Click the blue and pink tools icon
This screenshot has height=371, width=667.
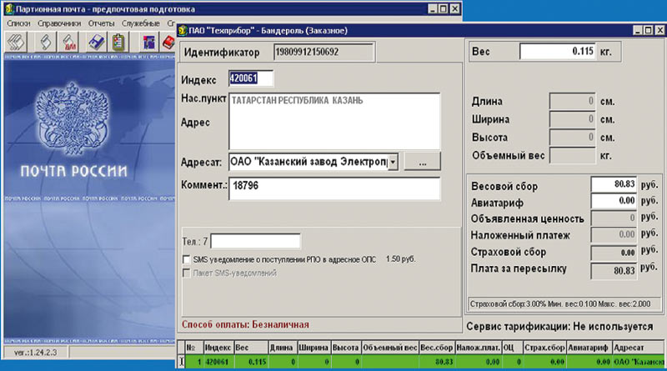pyautogui.click(x=148, y=43)
